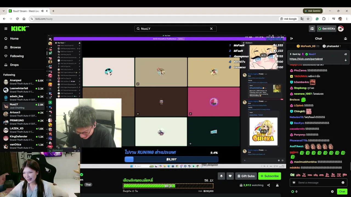Open the Grammarly extension
The image size is (351, 197).
point(317,19)
